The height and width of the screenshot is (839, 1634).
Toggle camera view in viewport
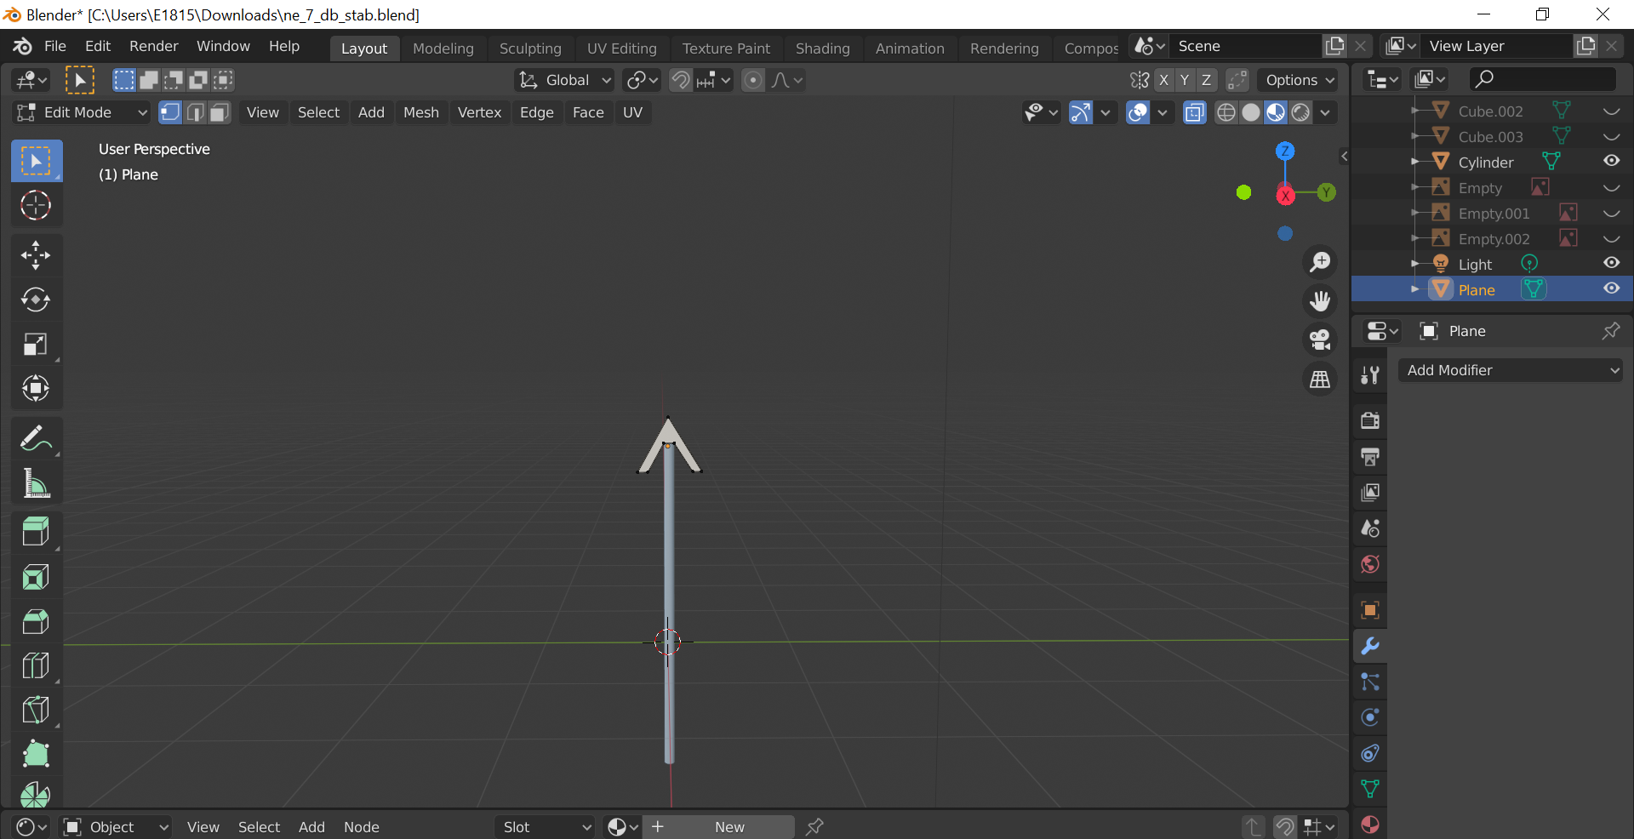click(1320, 340)
